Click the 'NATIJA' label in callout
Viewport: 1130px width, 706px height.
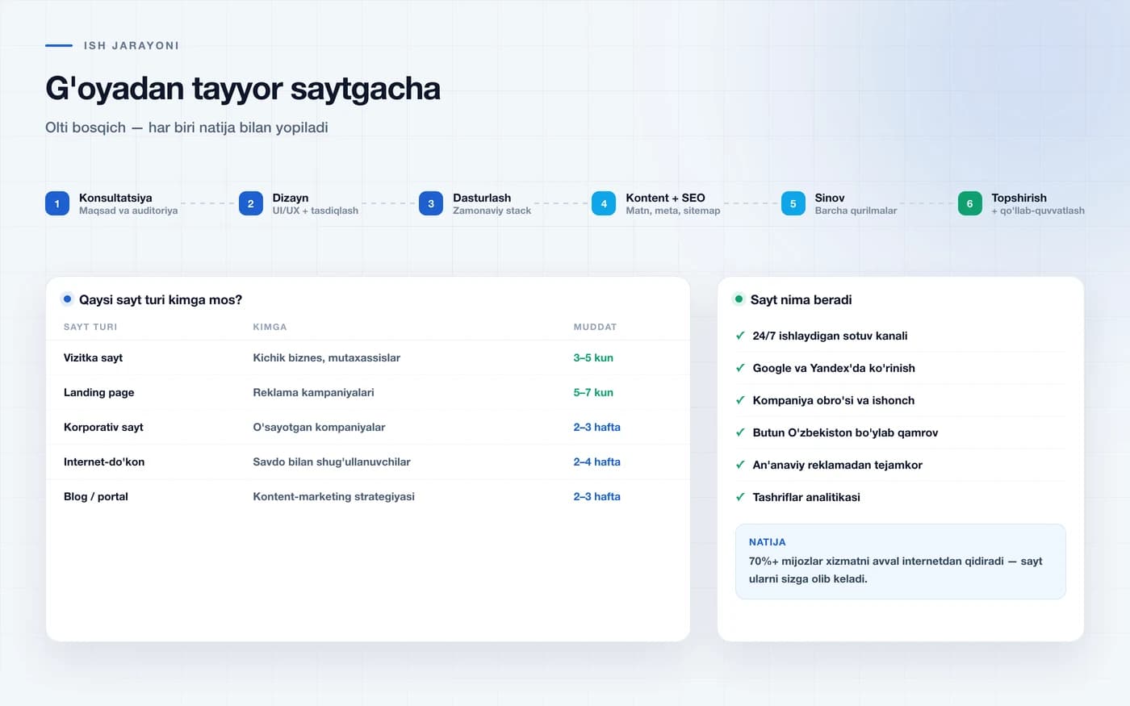coord(767,542)
